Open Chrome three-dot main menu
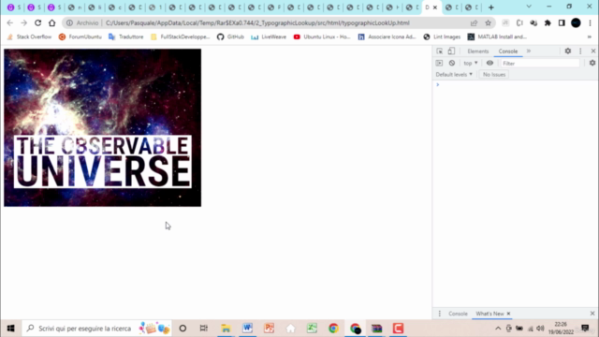 click(x=590, y=22)
